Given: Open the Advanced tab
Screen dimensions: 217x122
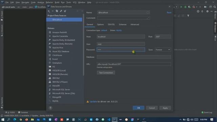Looking at the screenshot, I should (x=135, y=24).
